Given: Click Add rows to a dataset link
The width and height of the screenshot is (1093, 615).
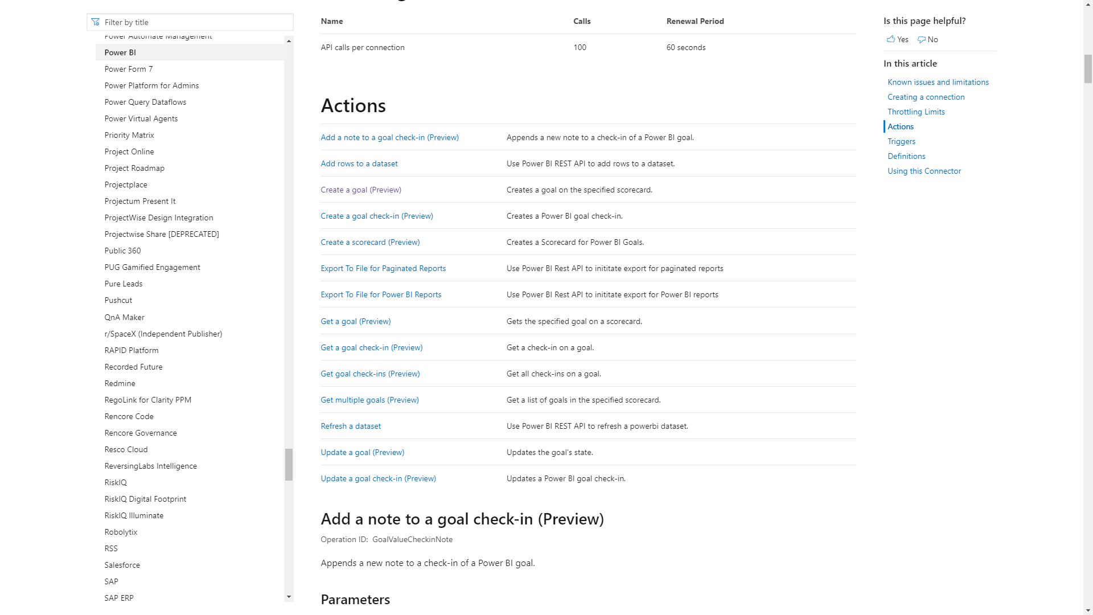Looking at the screenshot, I should click(359, 163).
